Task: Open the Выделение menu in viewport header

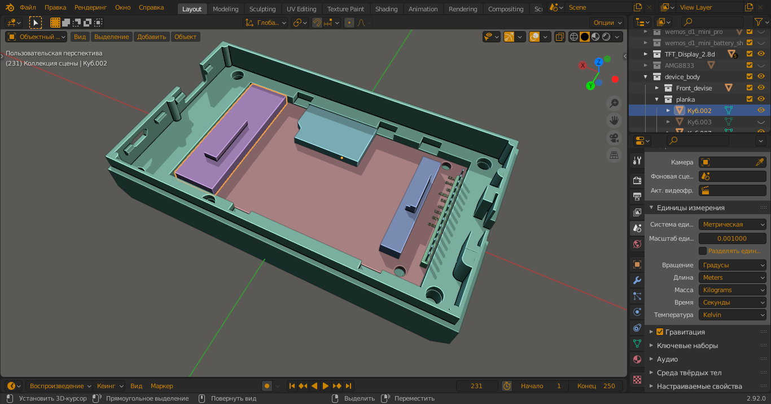Action: [112, 37]
